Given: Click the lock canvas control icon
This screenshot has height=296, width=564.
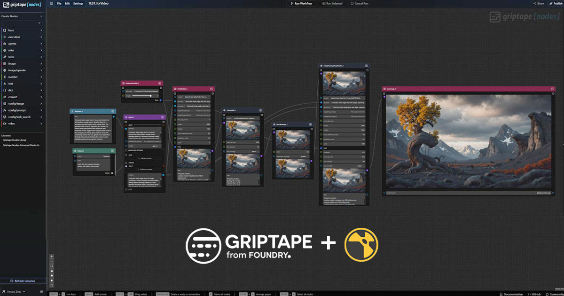Looking at the screenshot, I should click(x=52, y=271).
